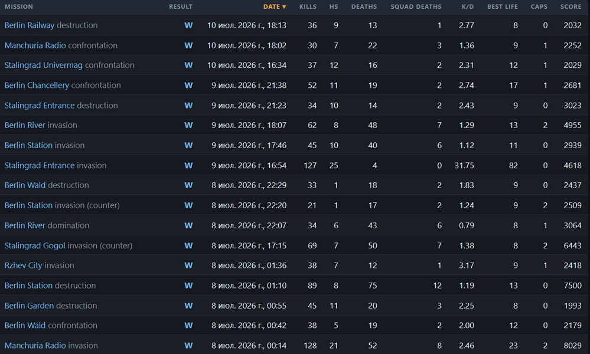Screen dimensions: 590x354
Task: Open the Berlin Station invasion (counter) link
Action: (62, 205)
